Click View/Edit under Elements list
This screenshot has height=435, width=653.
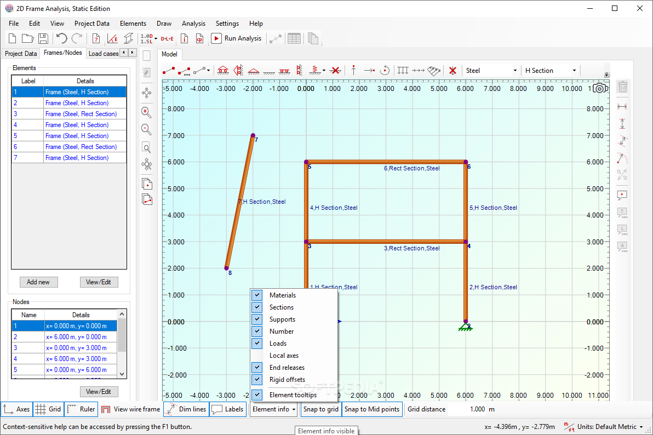click(x=99, y=282)
